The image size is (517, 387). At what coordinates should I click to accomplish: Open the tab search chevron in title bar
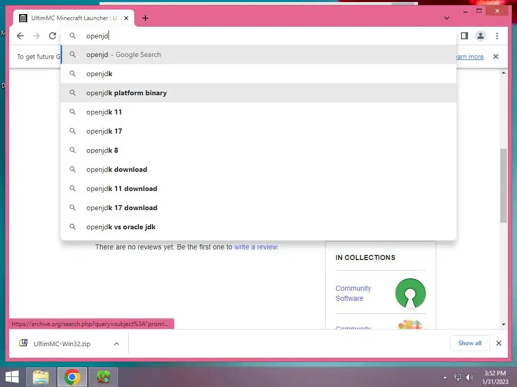click(447, 18)
